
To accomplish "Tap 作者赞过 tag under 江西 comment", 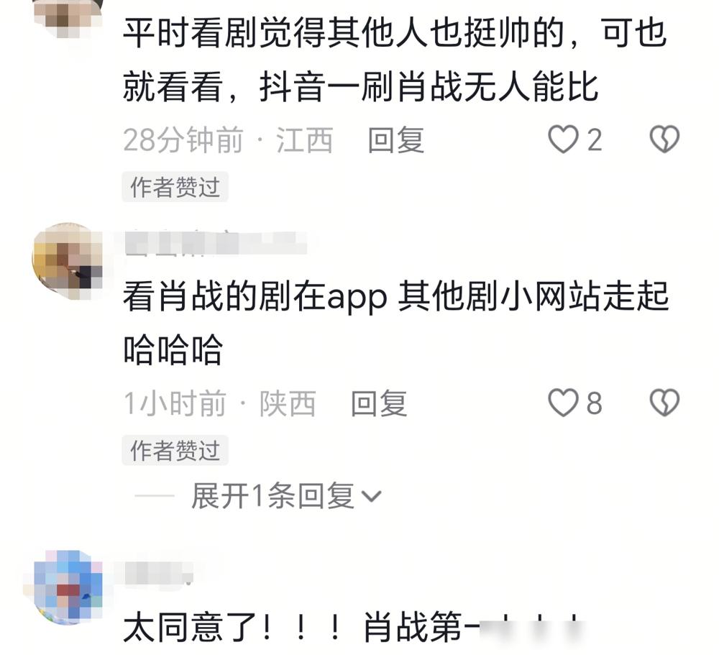I will click(175, 187).
